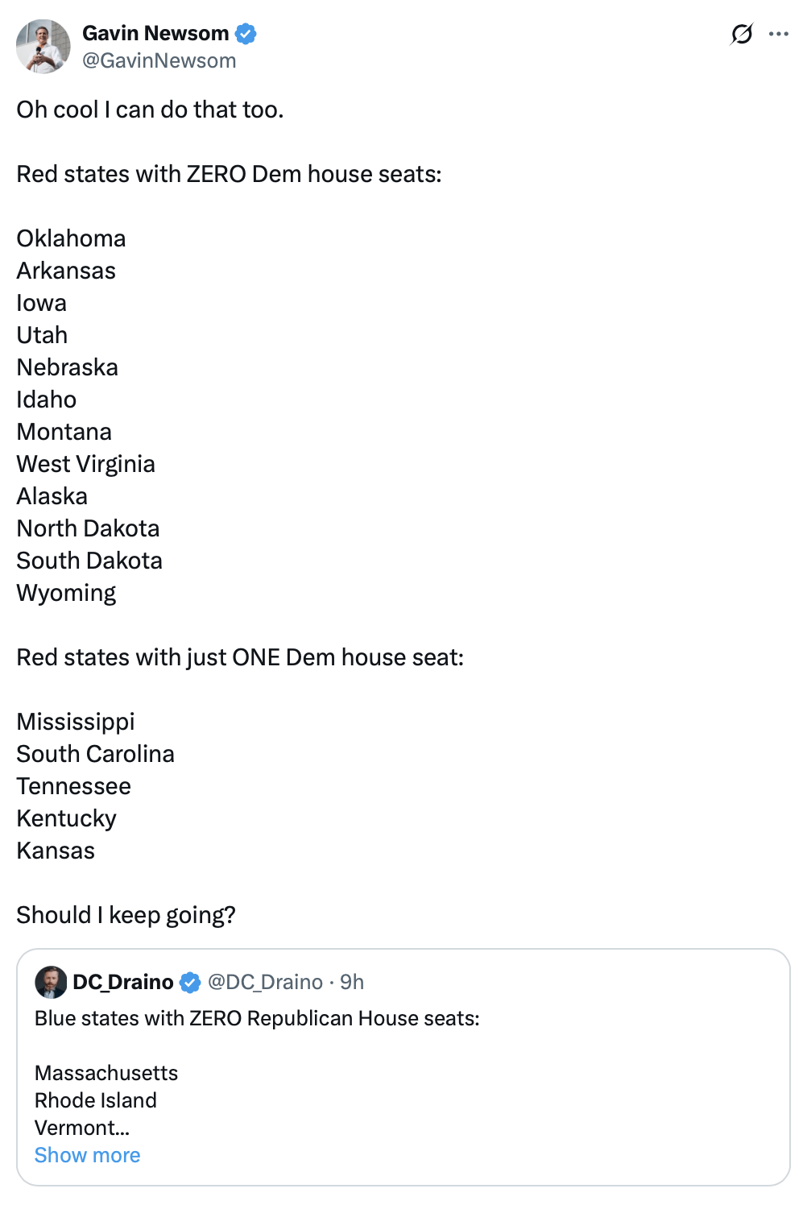Click Rhode Island in quoted tweet
This screenshot has height=1205, width=807.
(x=96, y=1100)
